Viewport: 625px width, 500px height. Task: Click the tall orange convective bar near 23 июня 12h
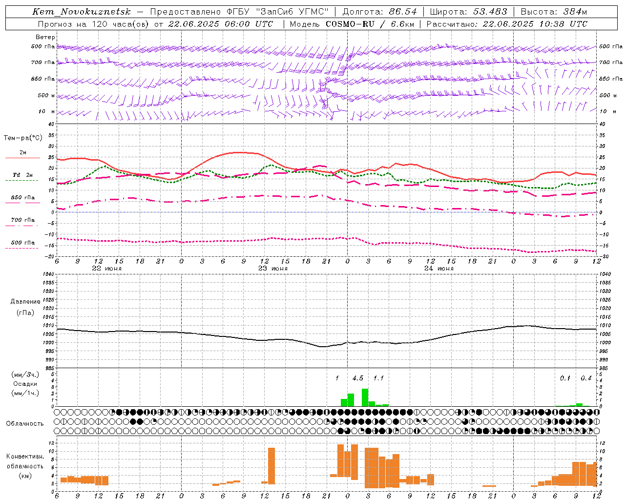point(271,466)
